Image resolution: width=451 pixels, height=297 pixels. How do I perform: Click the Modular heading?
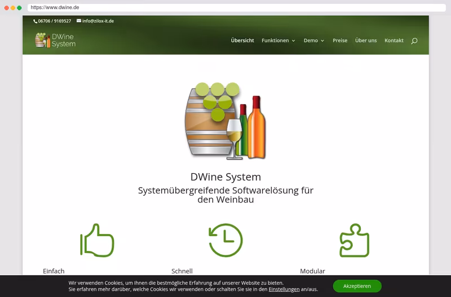[312, 271]
